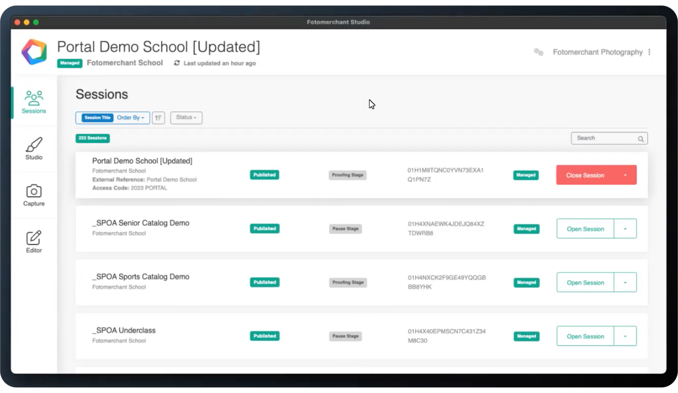Open the Editor sidebar section
The width and height of the screenshot is (678, 393).
(x=34, y=242)
